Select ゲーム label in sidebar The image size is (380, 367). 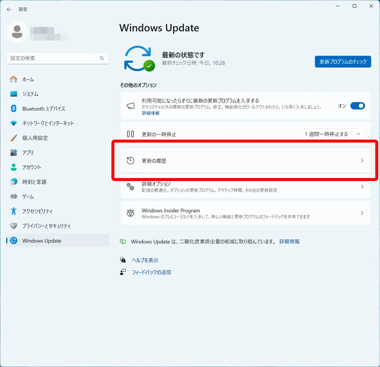click(28, 197)
